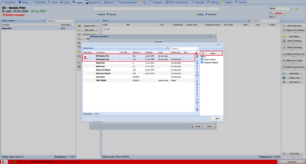Click the double-up arrow above alphabet index
Screen dimensions: 306x164
(197, 57)
